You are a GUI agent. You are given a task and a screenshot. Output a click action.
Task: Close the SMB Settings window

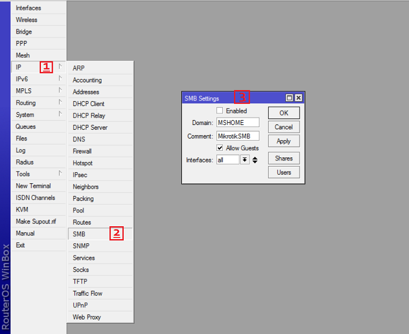click(x=299, y=98)
